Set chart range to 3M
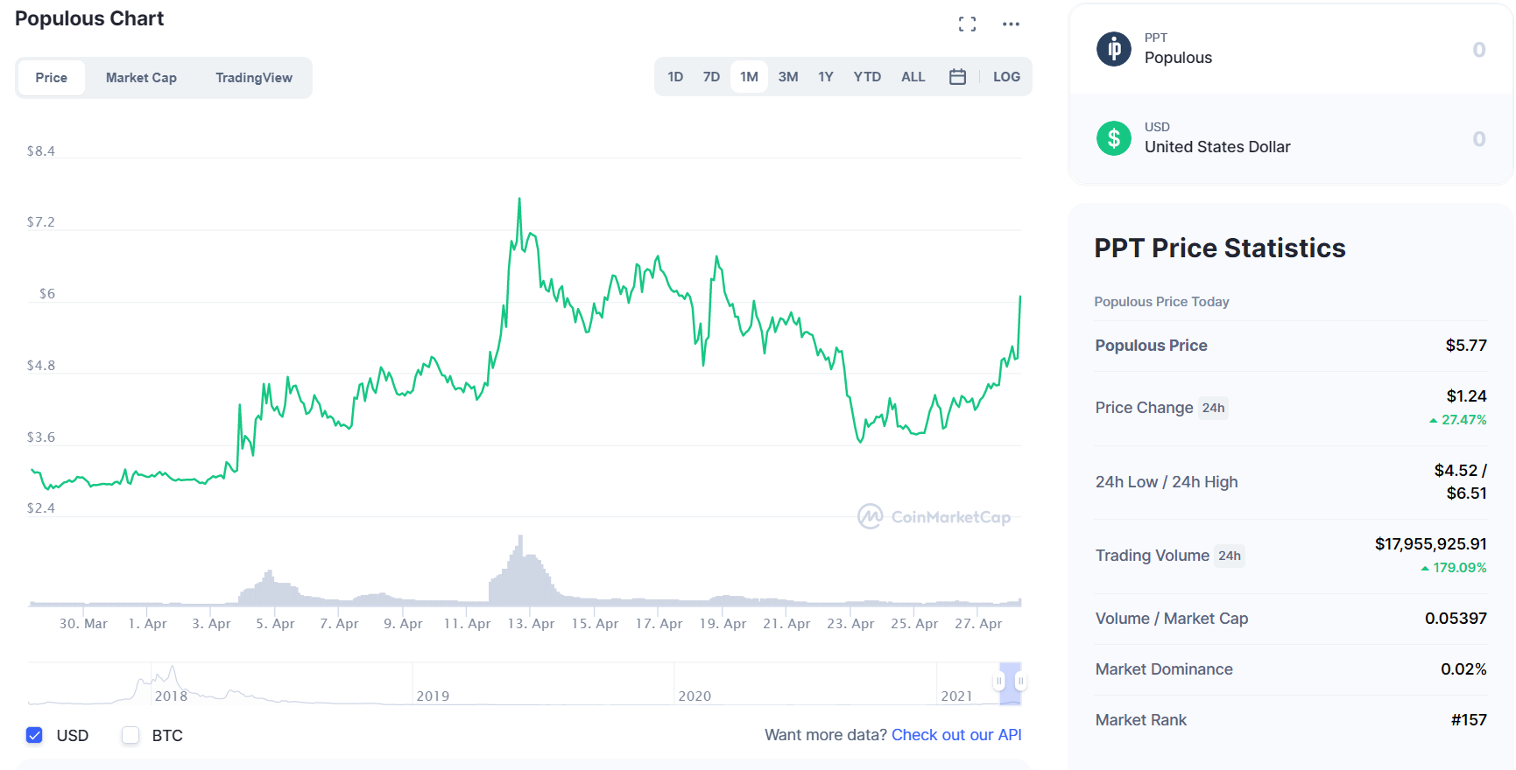Image resolution: width=1516 pixels, height=770 pixels. click(788, 77)
